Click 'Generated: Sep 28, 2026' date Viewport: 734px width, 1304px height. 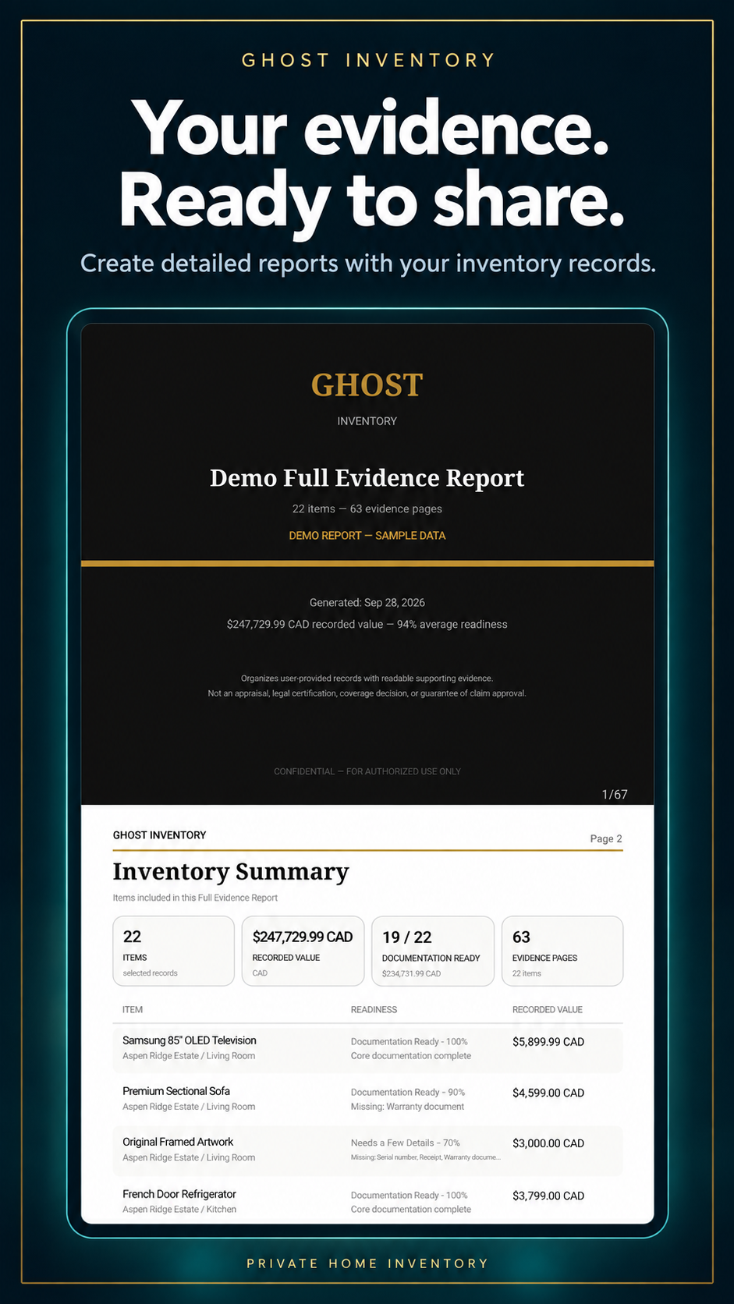coord(367,603)
